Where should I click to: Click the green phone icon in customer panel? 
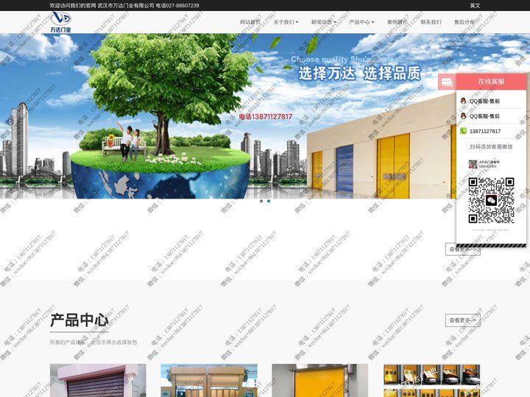point(464,131)
